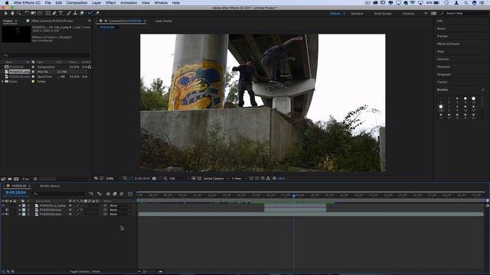Create a new composition from Project panel footer
Screen dimensions: 490x275
tap(16, 179)
